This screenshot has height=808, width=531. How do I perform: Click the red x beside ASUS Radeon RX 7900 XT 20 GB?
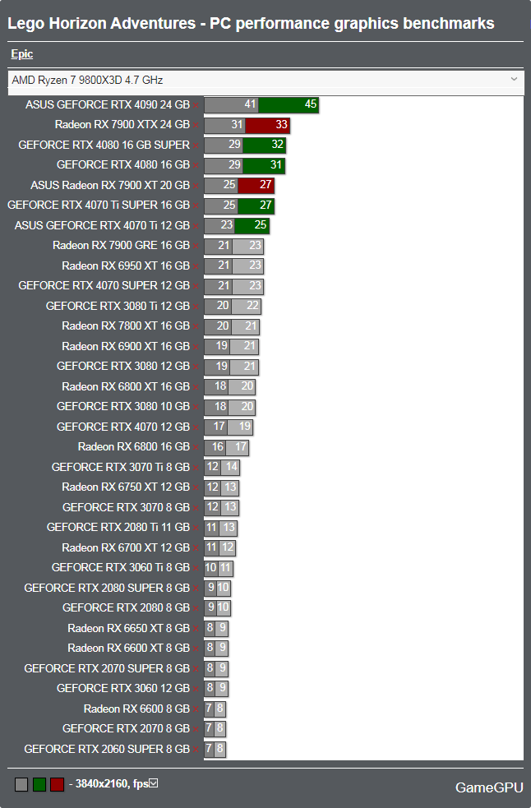(196, 186)
